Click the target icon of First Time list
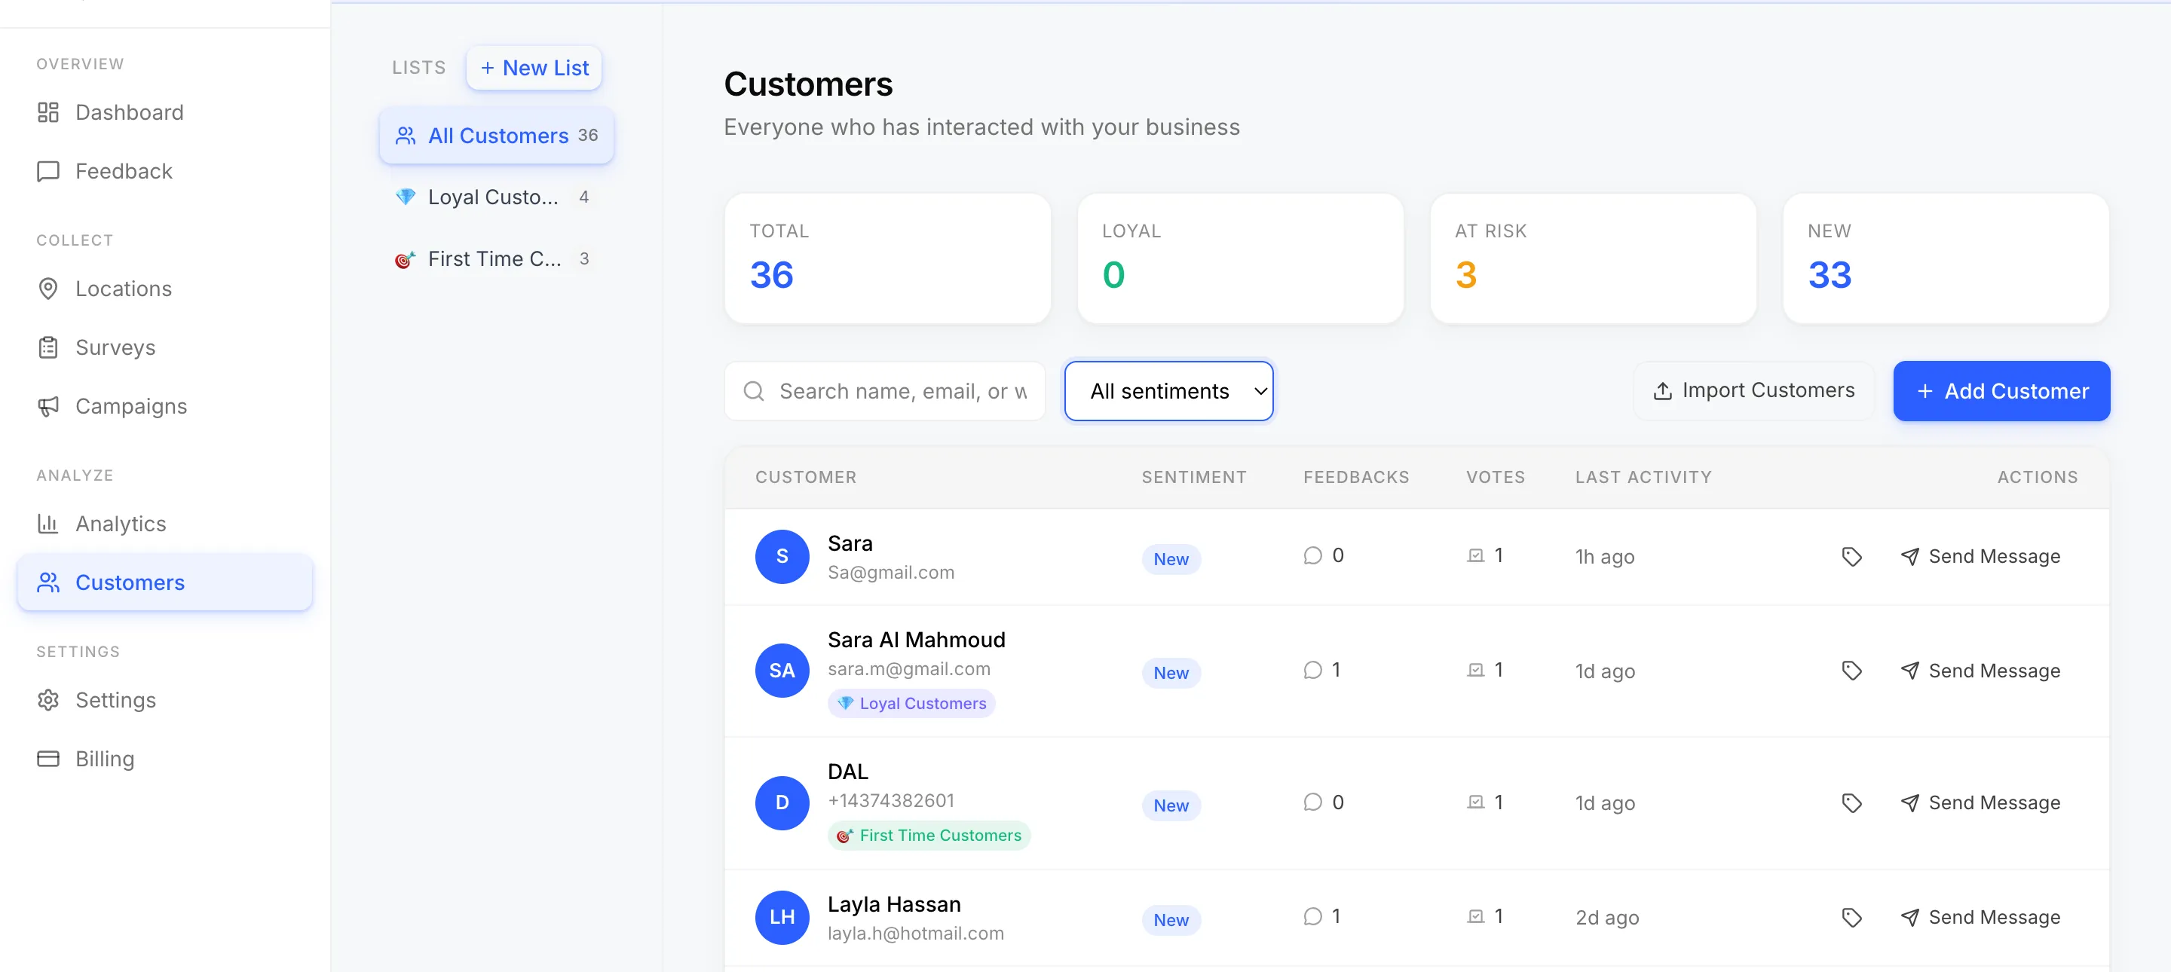Image resolution: width=2171 pixels, height=972 pixels. 406,259
